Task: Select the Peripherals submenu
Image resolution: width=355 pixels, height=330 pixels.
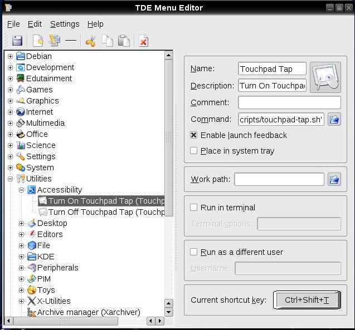Action: coord(53,268)
